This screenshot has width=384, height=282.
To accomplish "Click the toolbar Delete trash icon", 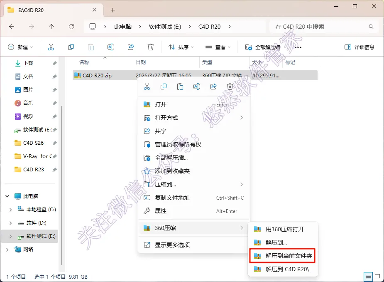I will (151, 47).
